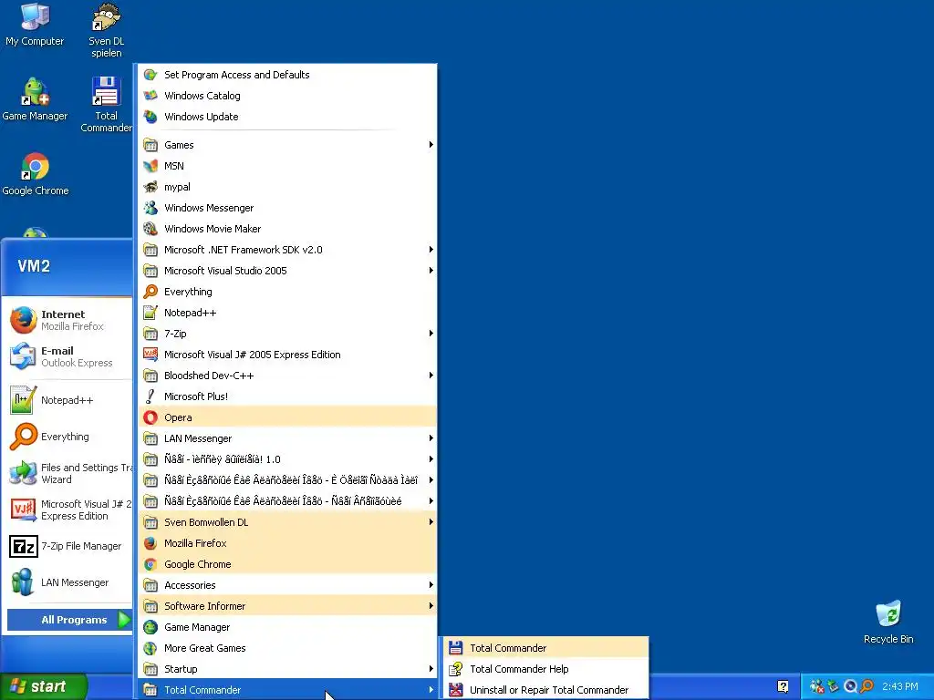Image resolution: width=934 pixels, height=700 pixels.
Task: Open My Computer desktop icon
Action: (35, 25)
